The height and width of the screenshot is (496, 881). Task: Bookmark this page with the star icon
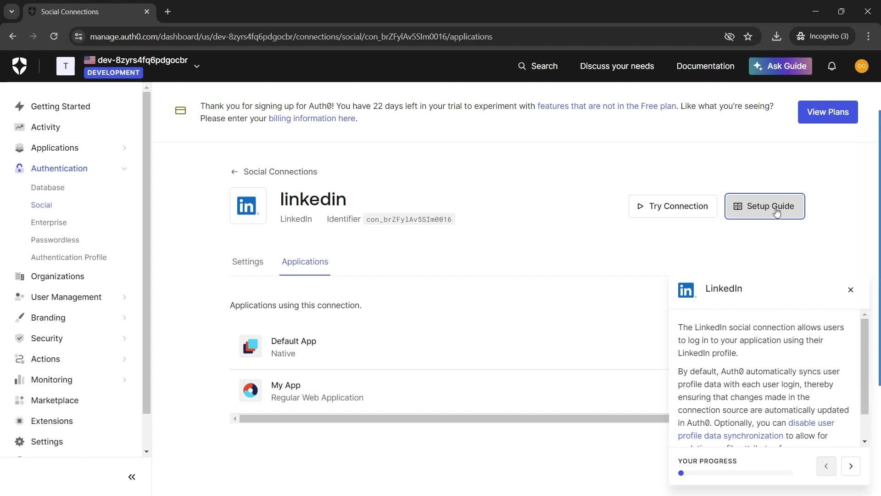click(x=748, y=37)
